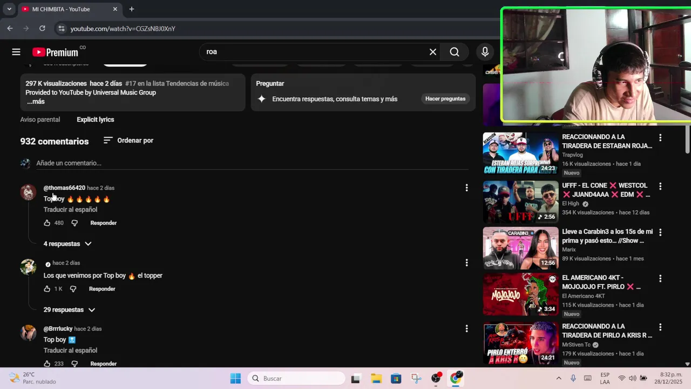Image resolution: width=691 pixels, height=389 pixels.
Task: Reply to @thomas66420 comment
Action: pyautogui.click(x=103, y=223)
